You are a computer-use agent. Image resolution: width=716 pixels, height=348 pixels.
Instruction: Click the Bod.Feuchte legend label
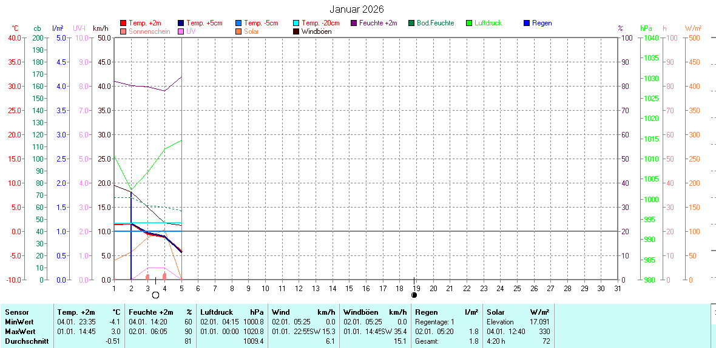435,23
